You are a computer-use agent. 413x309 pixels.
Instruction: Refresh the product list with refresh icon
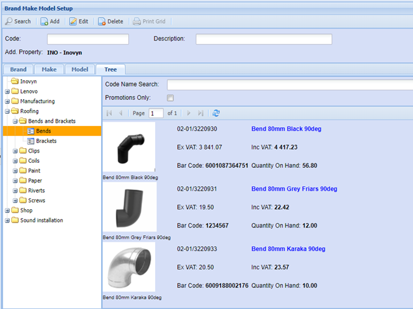[217, 113]
